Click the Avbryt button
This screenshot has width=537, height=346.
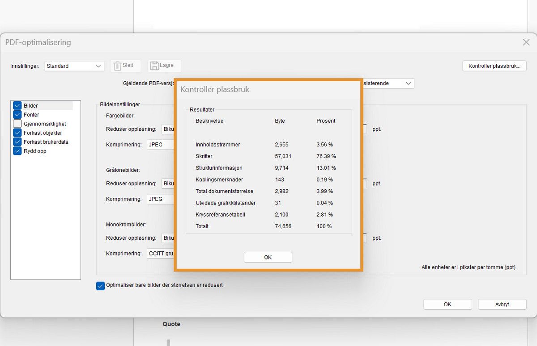(x=502, y=304)
